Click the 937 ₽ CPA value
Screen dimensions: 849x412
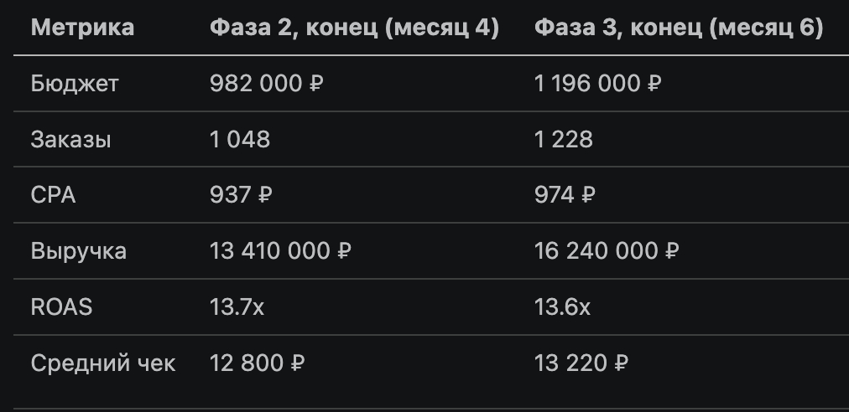(241, 195)
